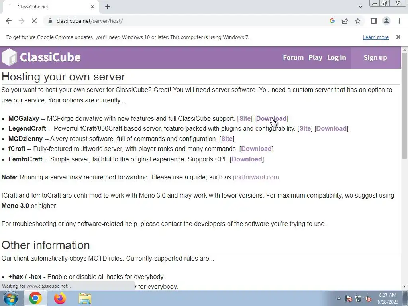Click the browser forward arrow

click(x=22, y=21)
